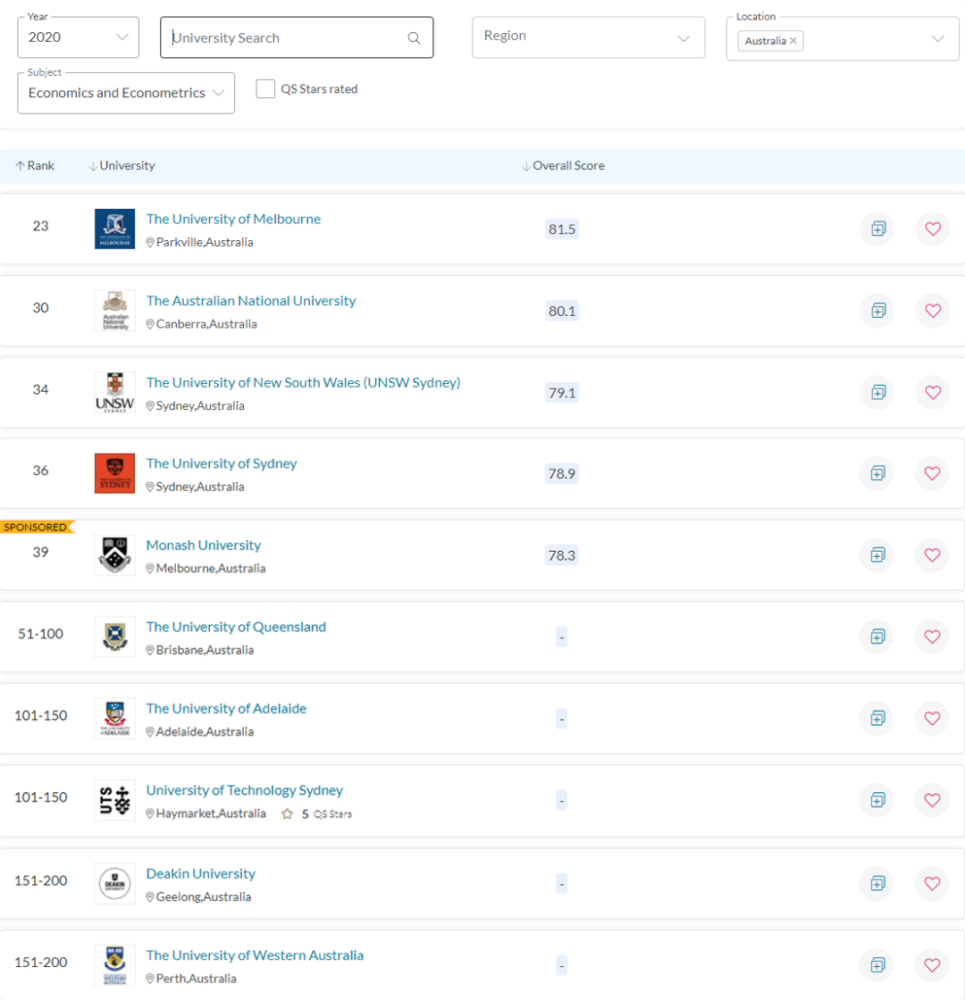Click the 78.3 overall score value
The width and height of the screenshot is (965, 1000).
pyautogui.click(x=562, y=554)
